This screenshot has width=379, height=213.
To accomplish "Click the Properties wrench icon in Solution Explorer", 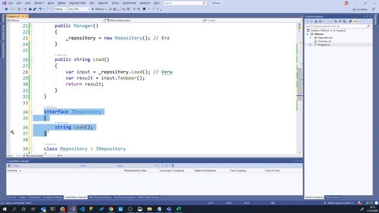I will 350,21.
